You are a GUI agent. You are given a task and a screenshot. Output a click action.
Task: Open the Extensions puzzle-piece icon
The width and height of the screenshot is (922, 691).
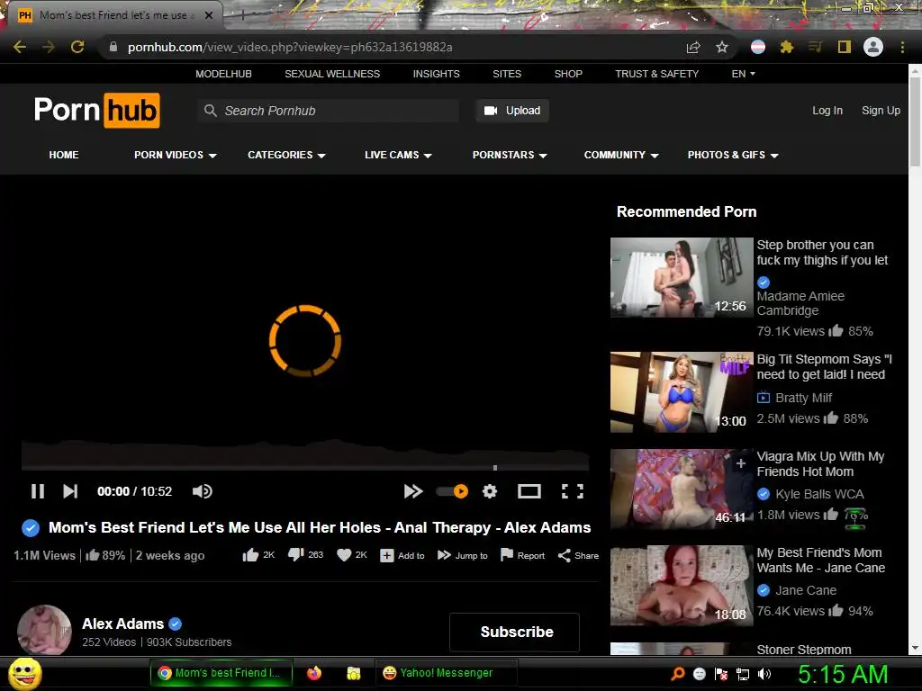click(787, 47)
